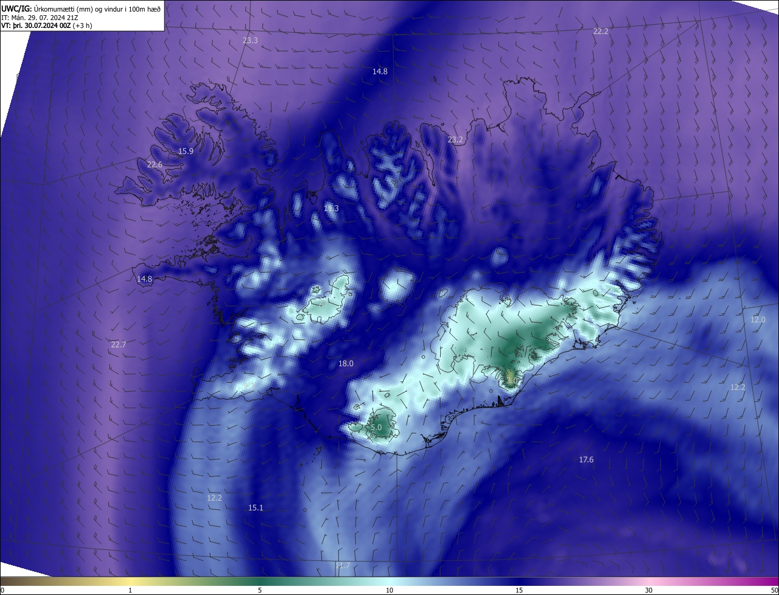Click the 5.0 value on the green glacier patch
779x595 pixels.
coord(376,428)
